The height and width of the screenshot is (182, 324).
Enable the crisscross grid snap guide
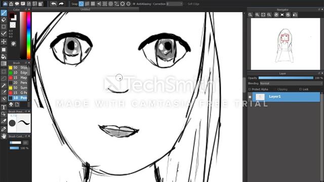coord(93,4)
